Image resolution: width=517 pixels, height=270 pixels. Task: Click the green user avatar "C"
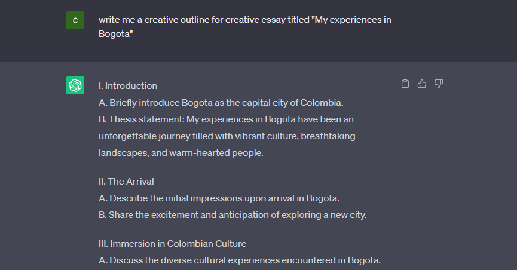pos(75,20)
